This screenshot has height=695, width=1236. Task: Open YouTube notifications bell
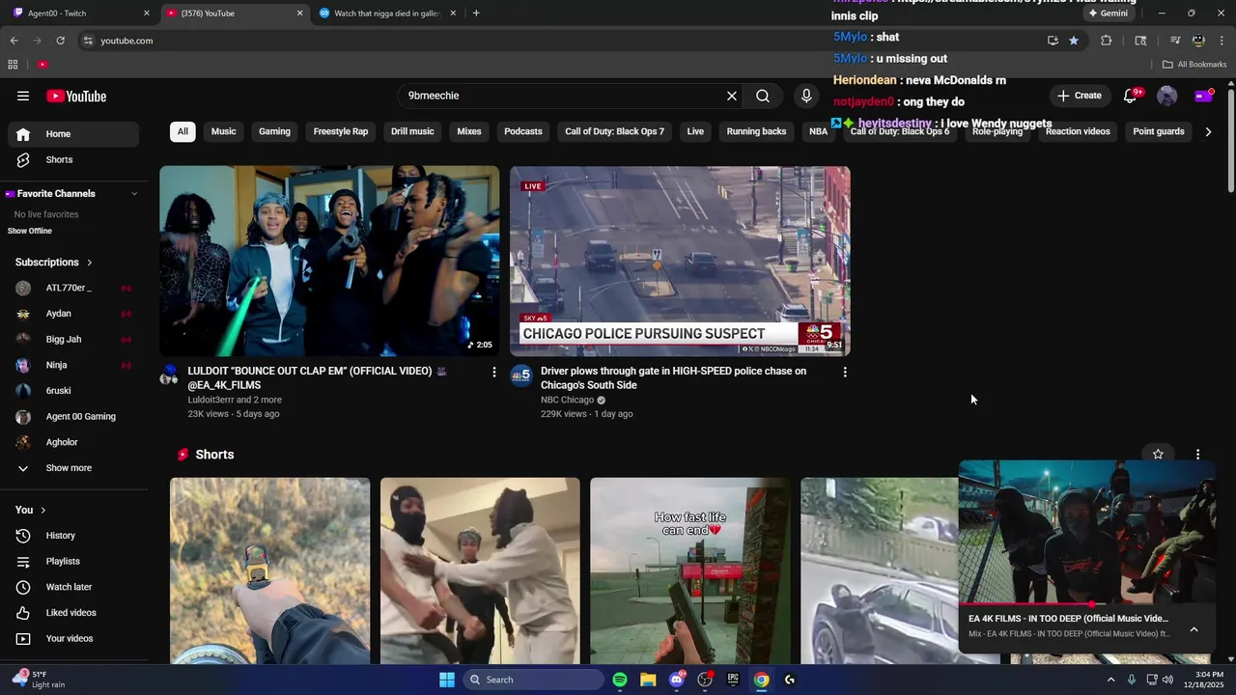[1131, 96]
